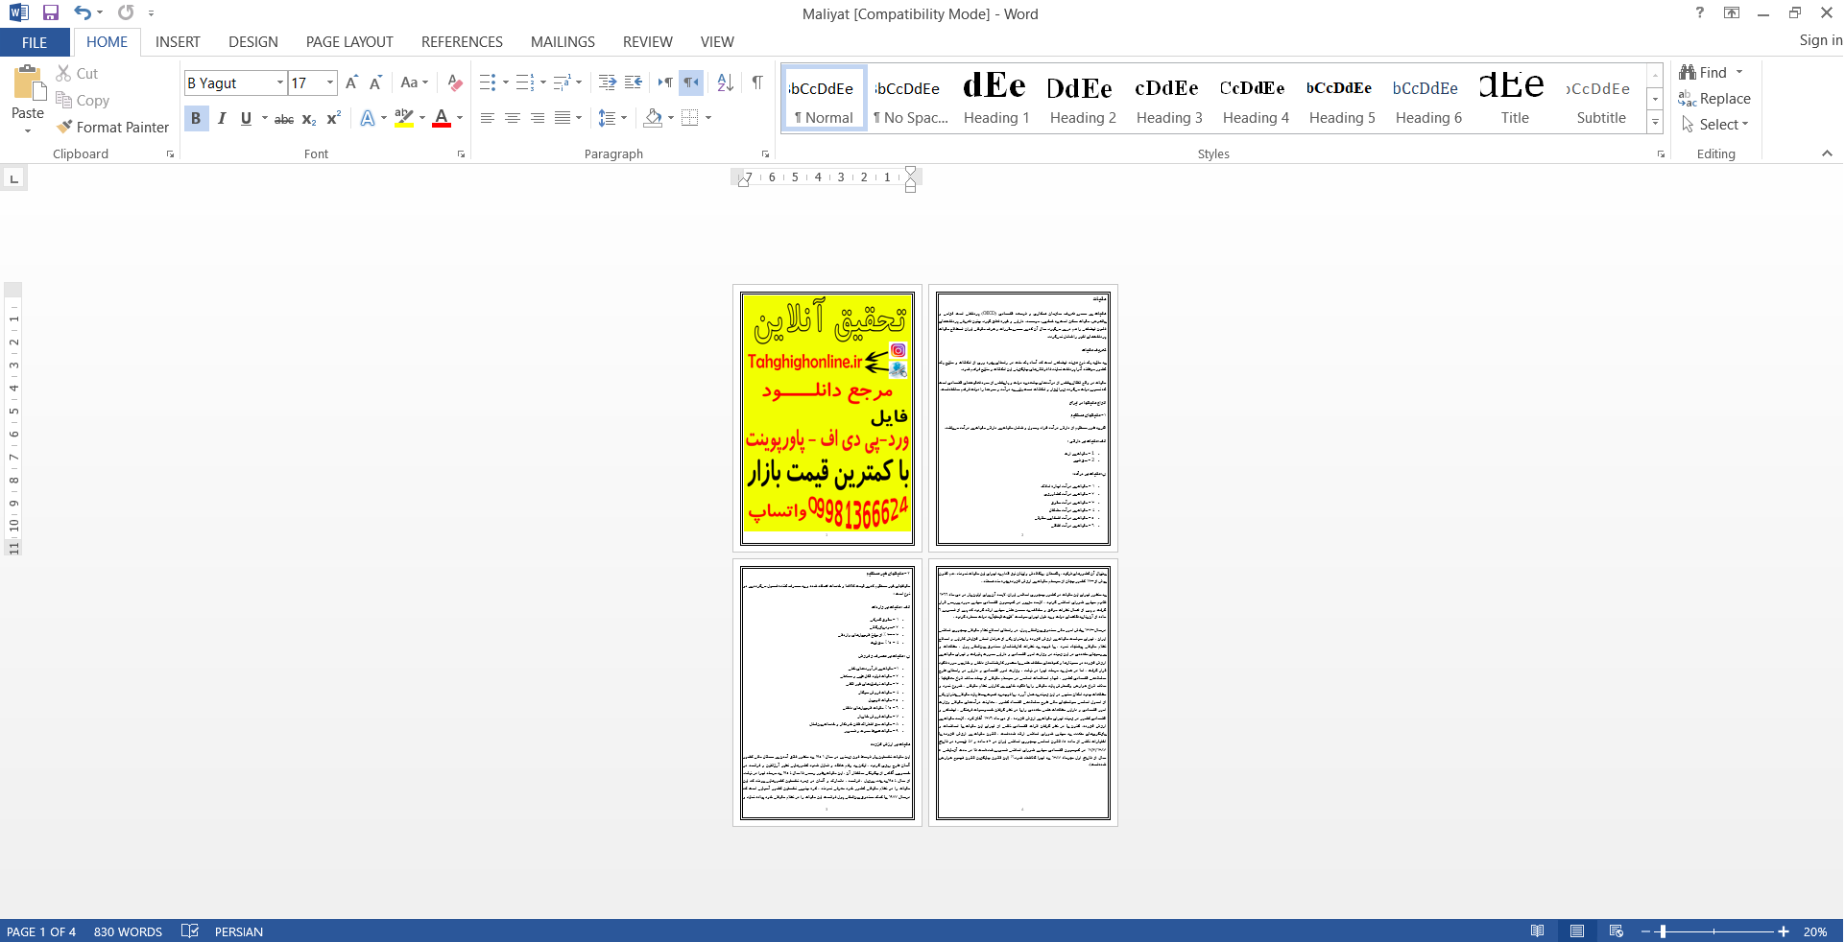Open Change Case dropdown Aa
Viewport: 1845px width, 942px height.
415,82
